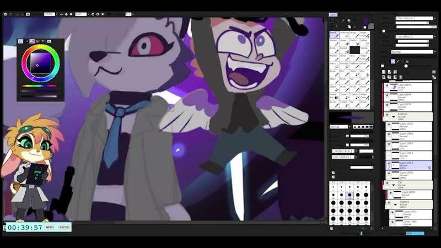
Task: Click the lock-all padlock icon
Action: (407, 61)
